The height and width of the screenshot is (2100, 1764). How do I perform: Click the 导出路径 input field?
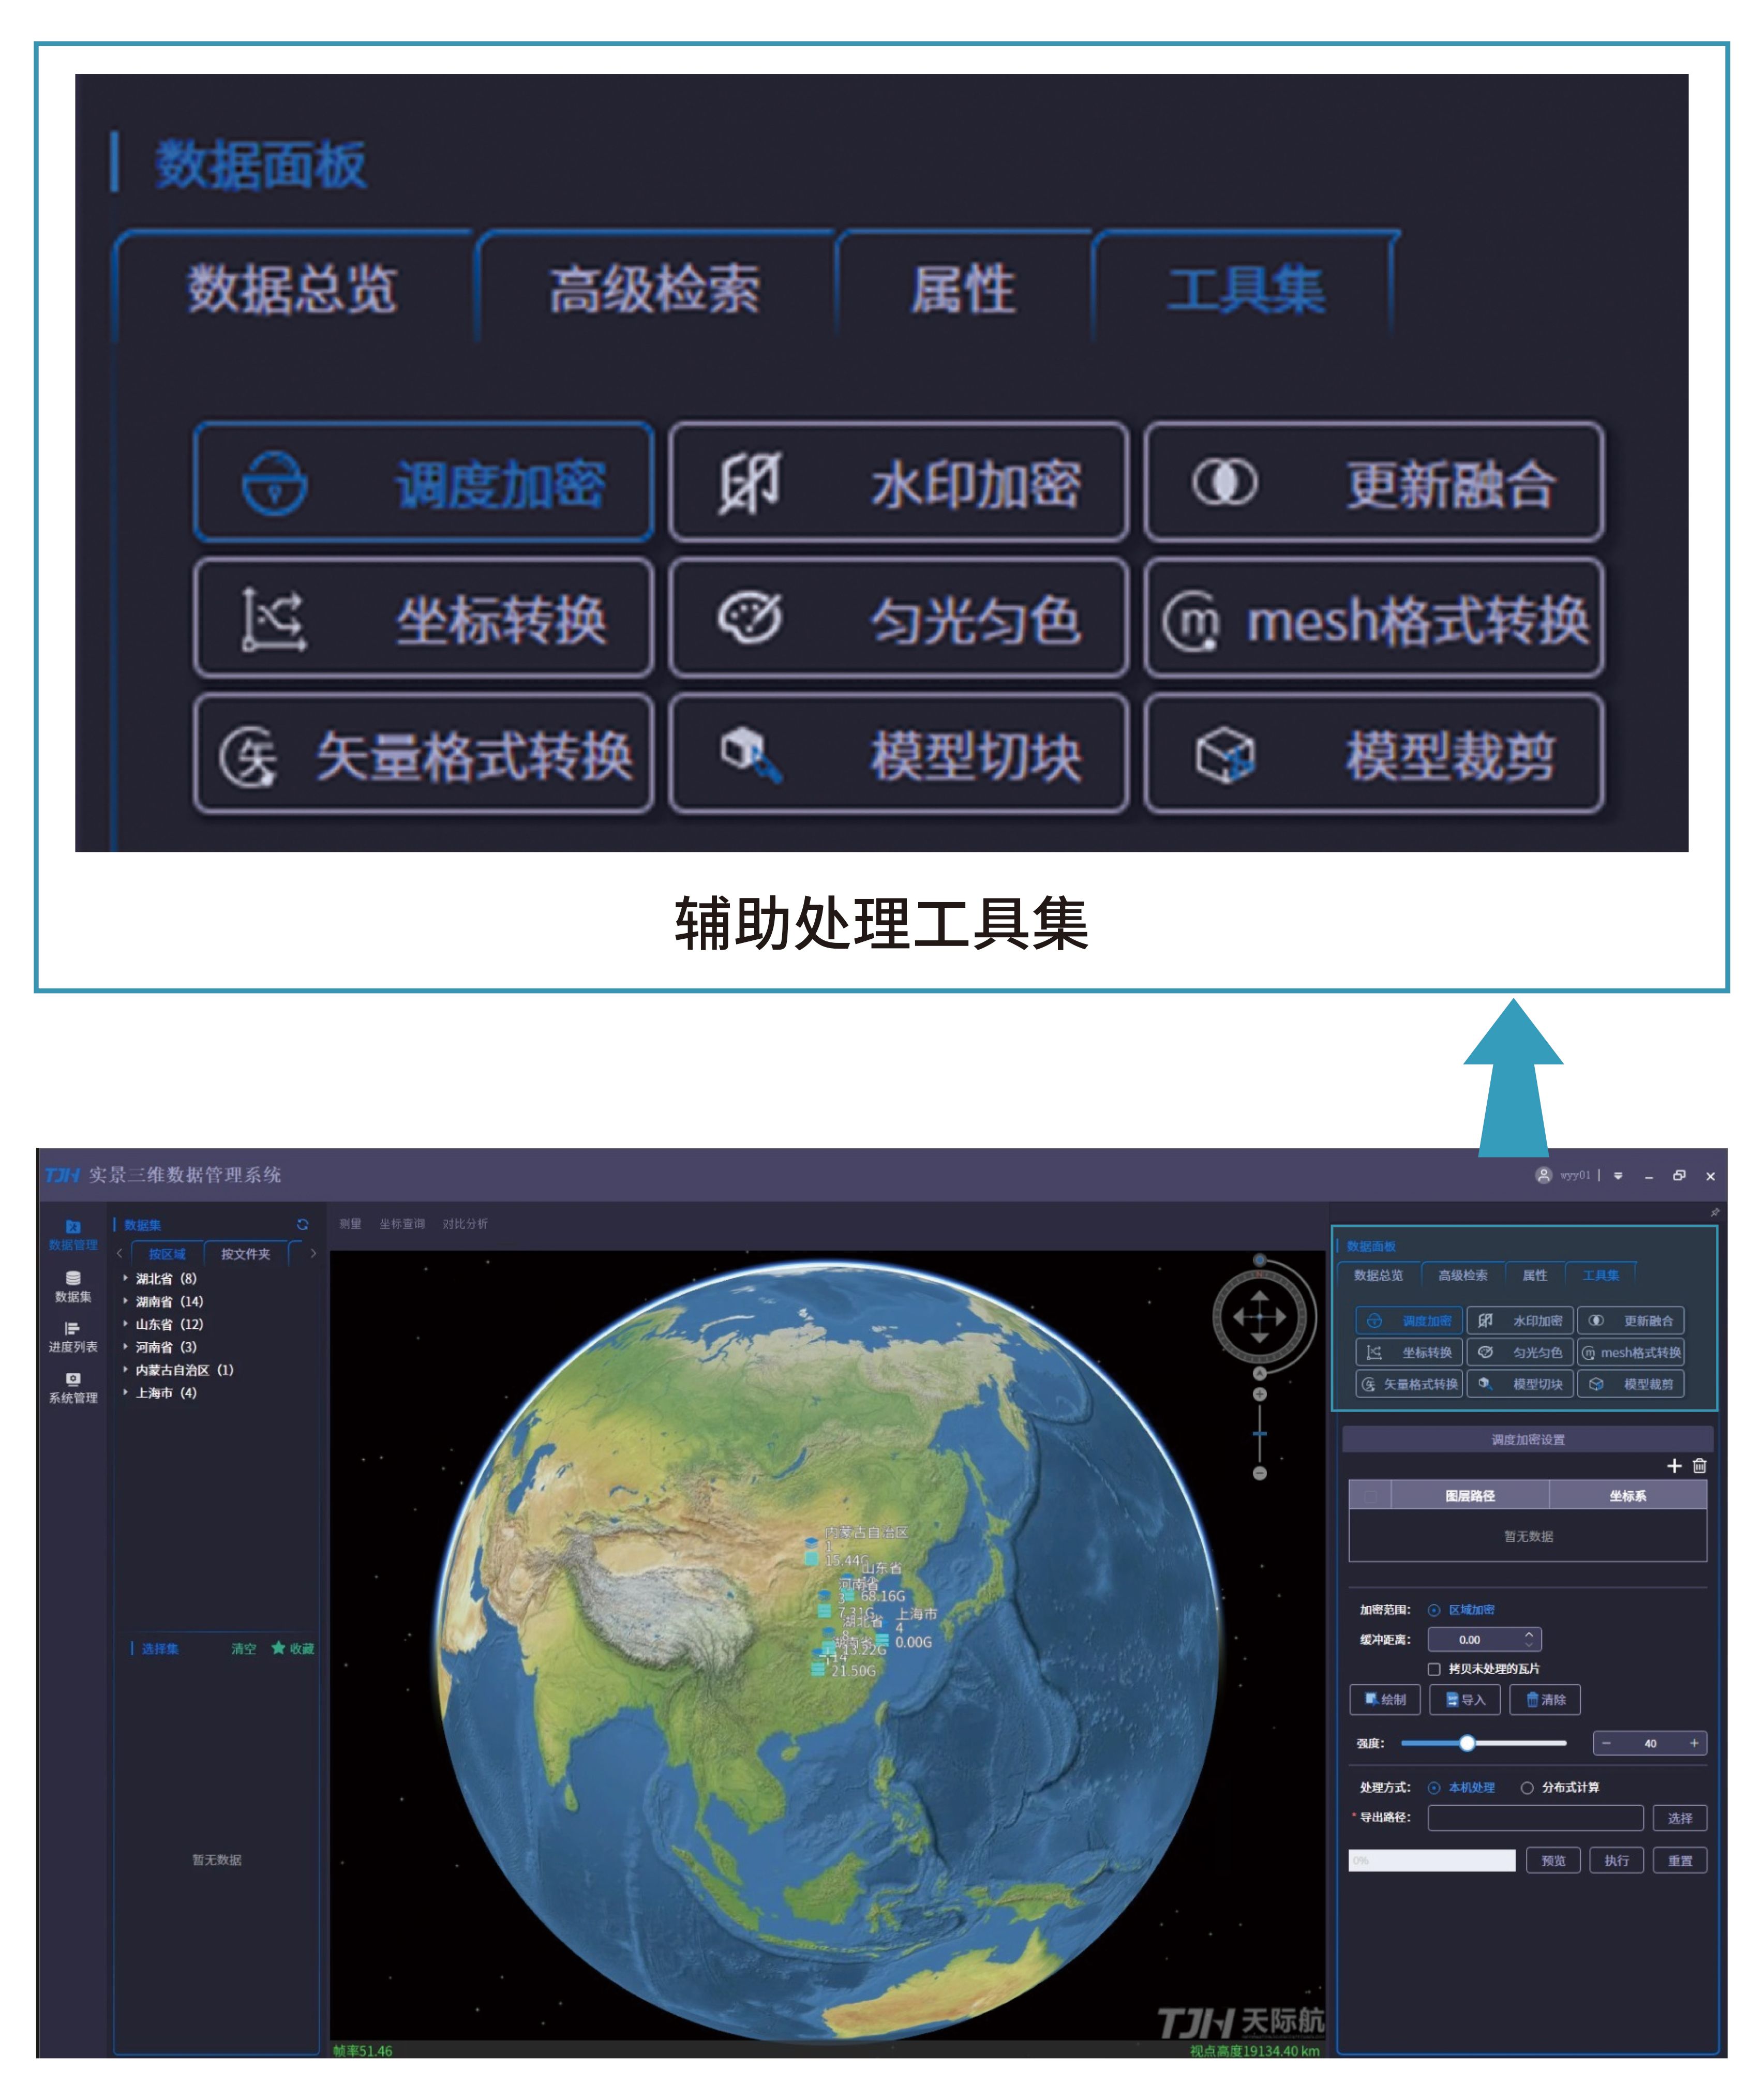(1536, 1818)
